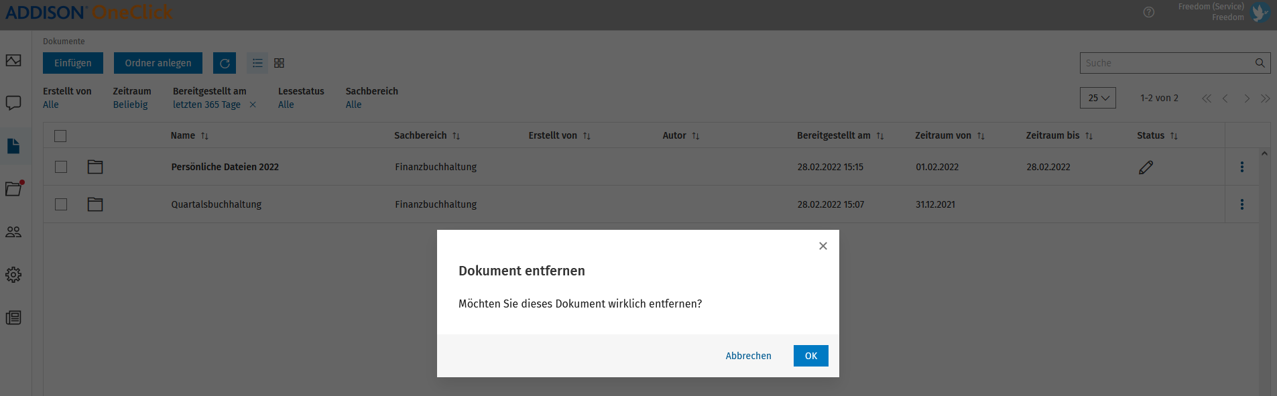Open the Sachbereich filter set to Alle
The image size is (1277, 396).
pyautogui.click(x=354, y=105)
